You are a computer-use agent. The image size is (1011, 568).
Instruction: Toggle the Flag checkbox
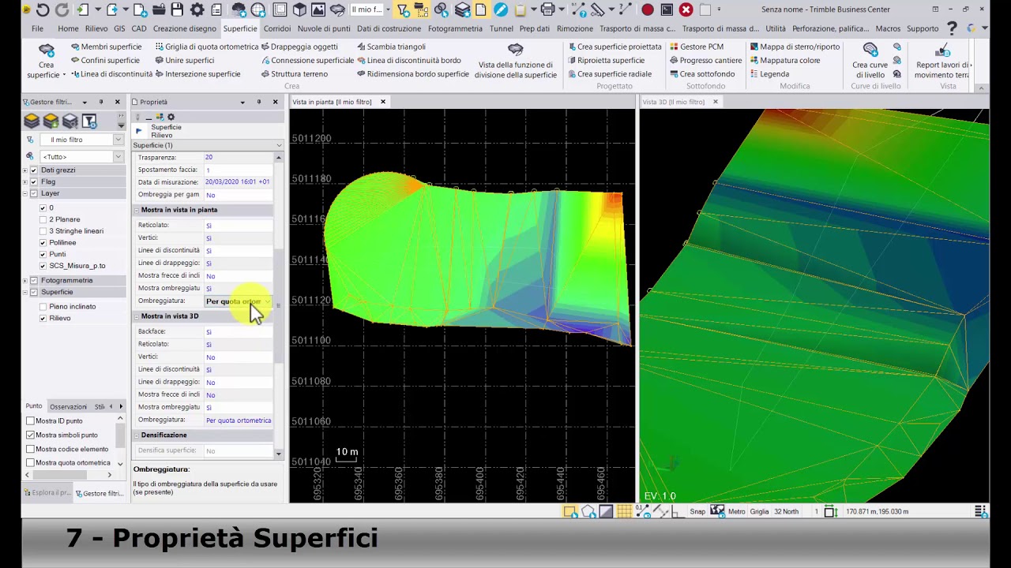coord(33,182)
